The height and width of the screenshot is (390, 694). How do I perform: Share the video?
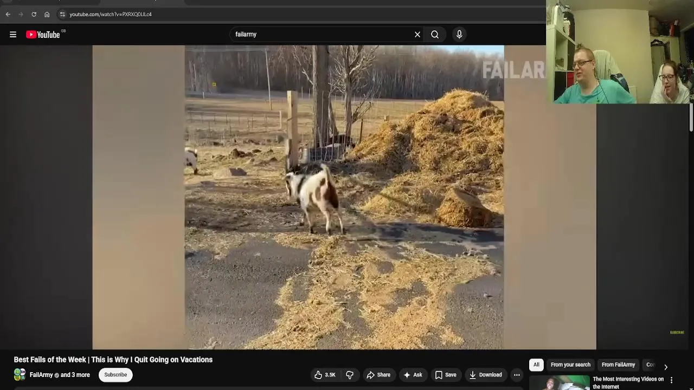378,375
